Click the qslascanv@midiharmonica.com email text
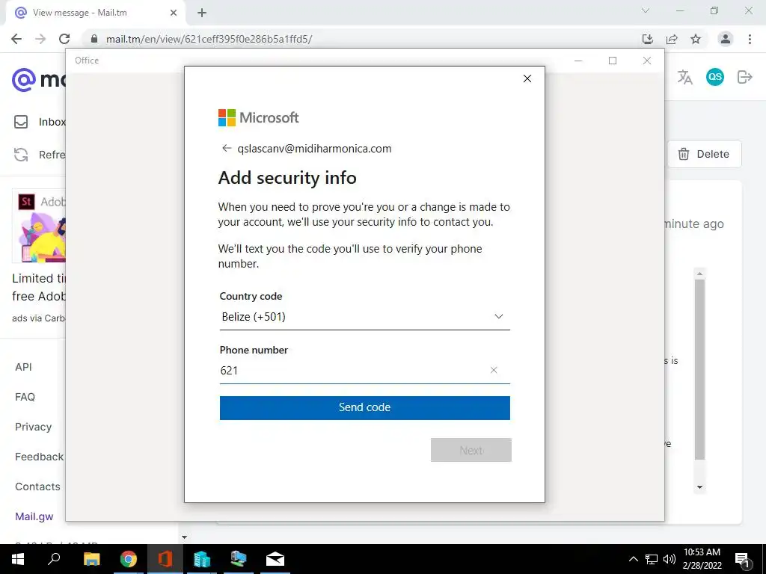 click(314, 149)
